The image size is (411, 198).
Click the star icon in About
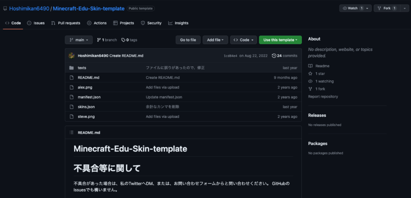point(310,74)
